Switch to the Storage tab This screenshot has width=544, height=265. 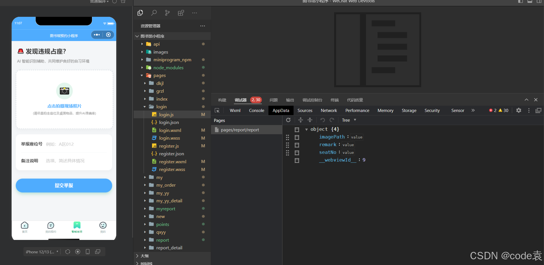[x=409, y=111]
